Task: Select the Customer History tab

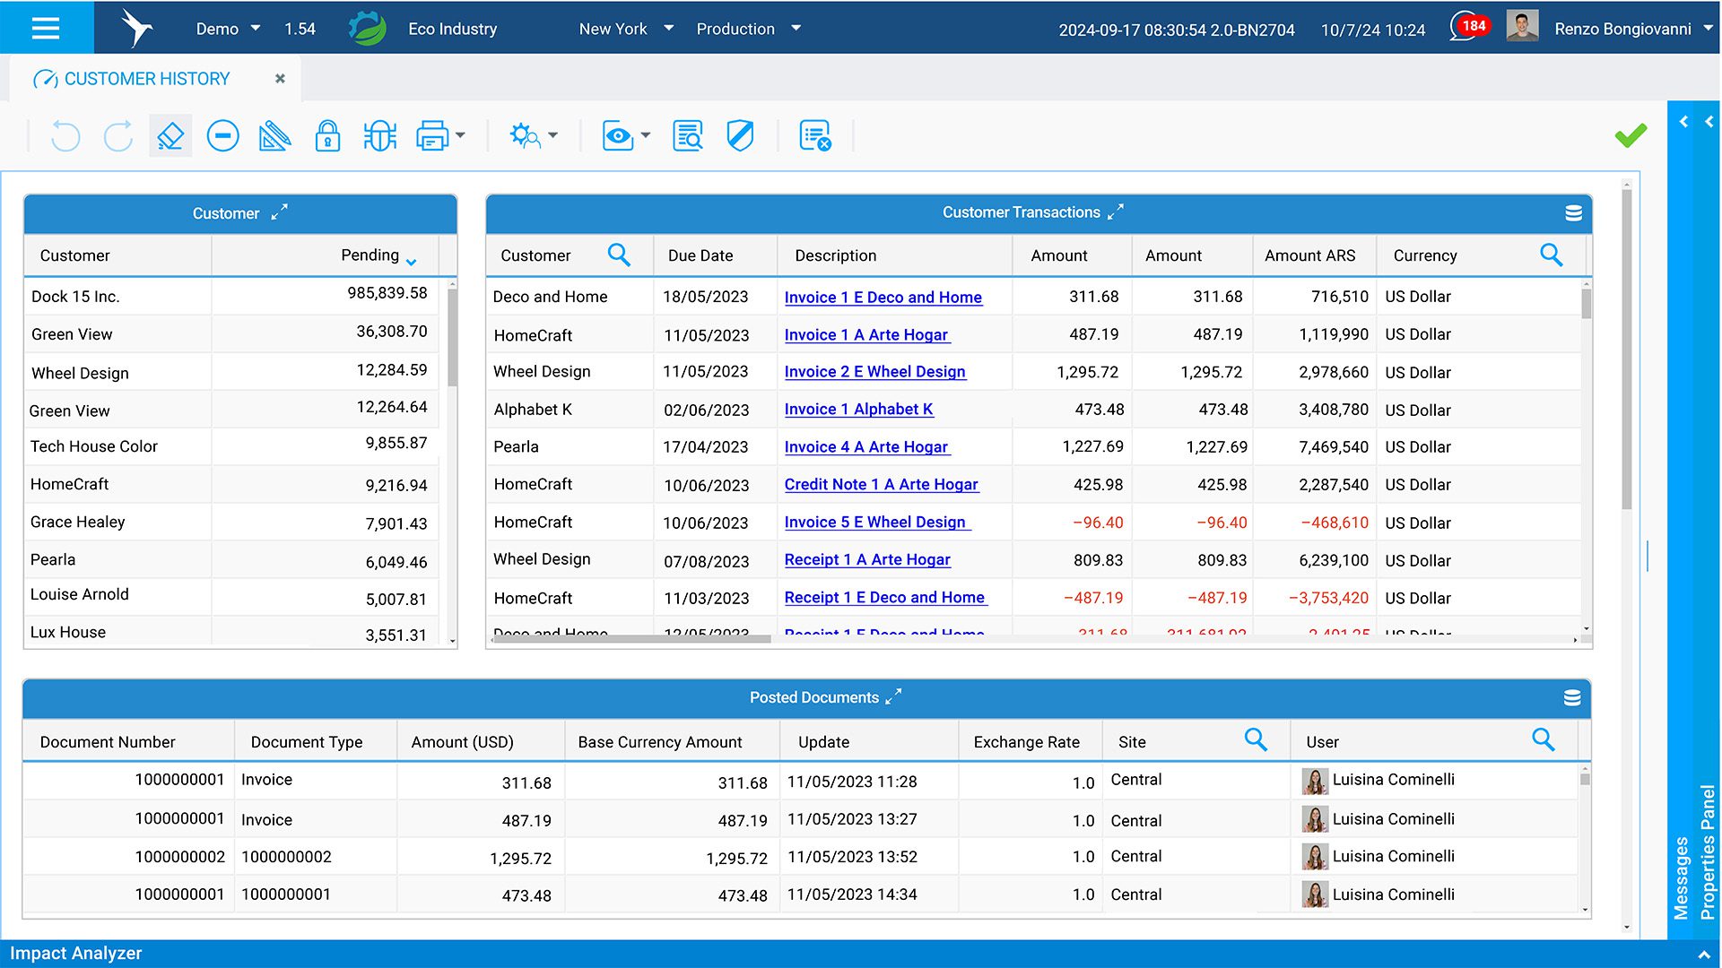Action: coord(147,79)
